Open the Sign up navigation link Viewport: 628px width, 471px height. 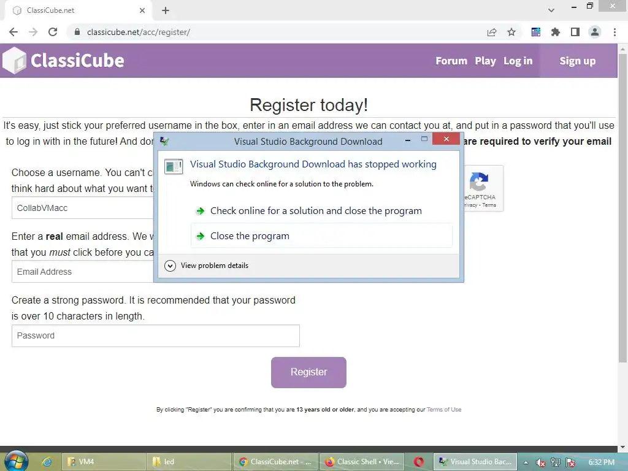578,61
